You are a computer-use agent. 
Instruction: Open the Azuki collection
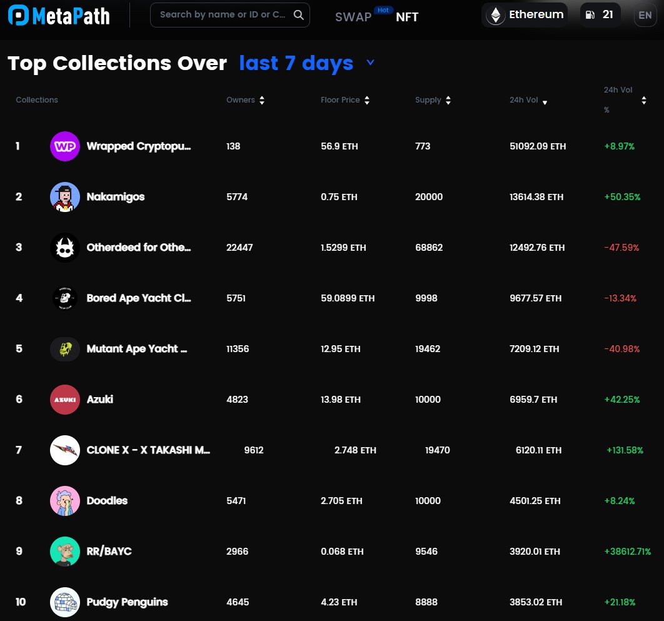pyautogui.click(x=100, y=400)
